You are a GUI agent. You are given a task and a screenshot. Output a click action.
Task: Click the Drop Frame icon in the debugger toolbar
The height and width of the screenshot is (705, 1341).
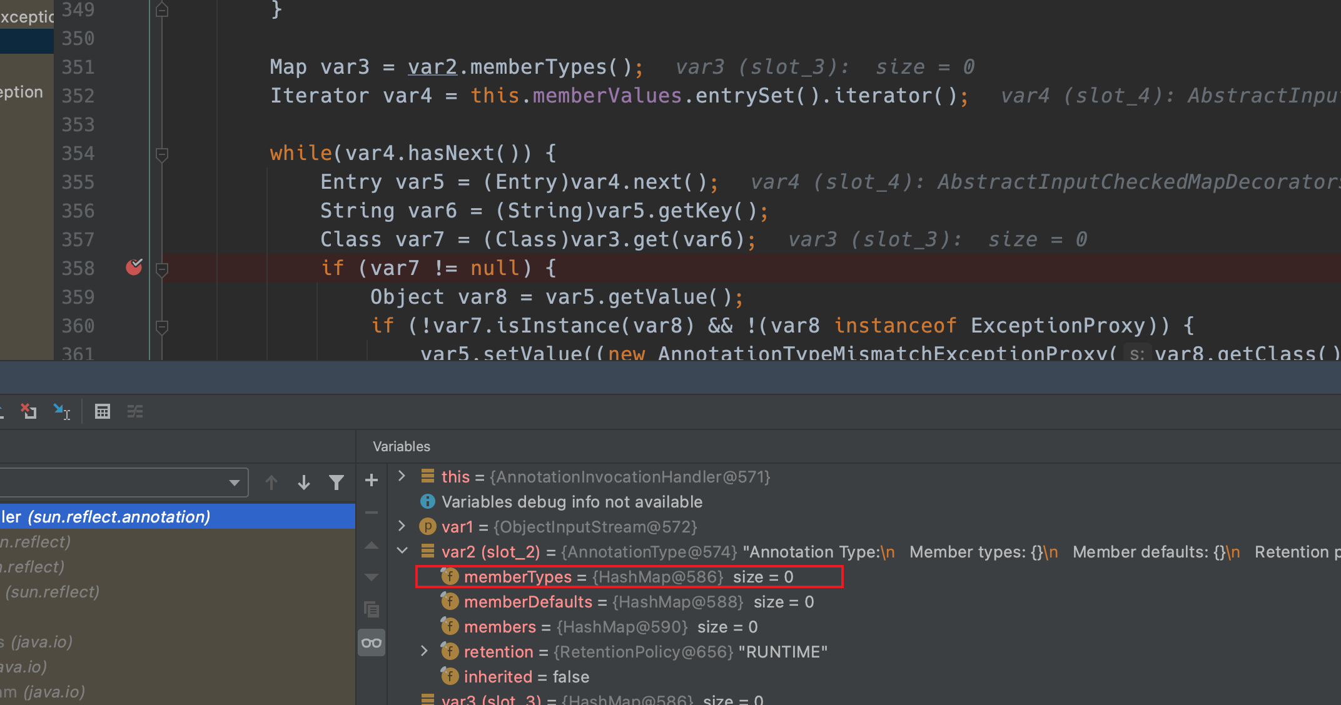click(x=28, y=411)
